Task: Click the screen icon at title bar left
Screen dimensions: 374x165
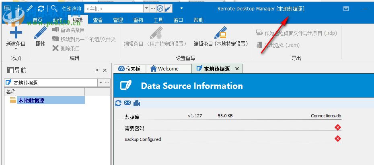Action: pos(7,9)
